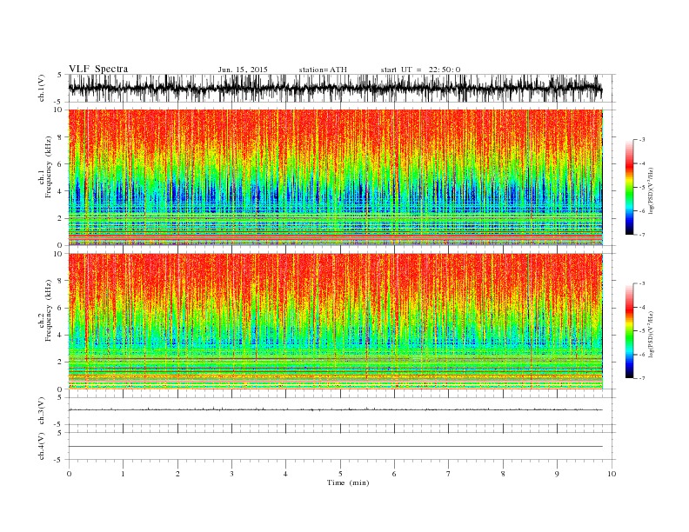Image resolution: width=689 pixels, height=532 pixels.
Task: Click the time axis tick label '4'
Action: pos(285,474)
